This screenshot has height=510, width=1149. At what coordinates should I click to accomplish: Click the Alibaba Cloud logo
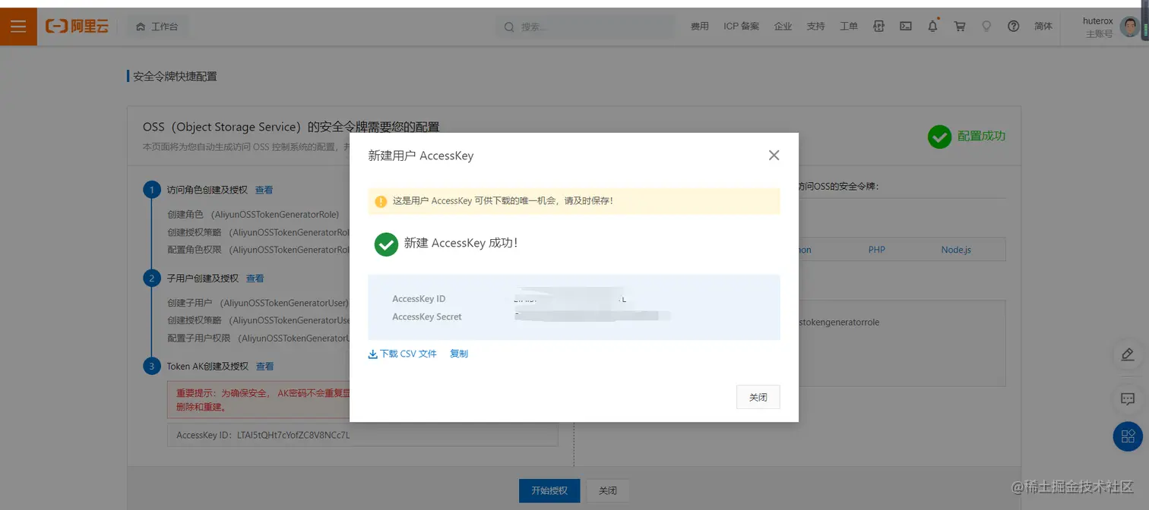point(77,25)
